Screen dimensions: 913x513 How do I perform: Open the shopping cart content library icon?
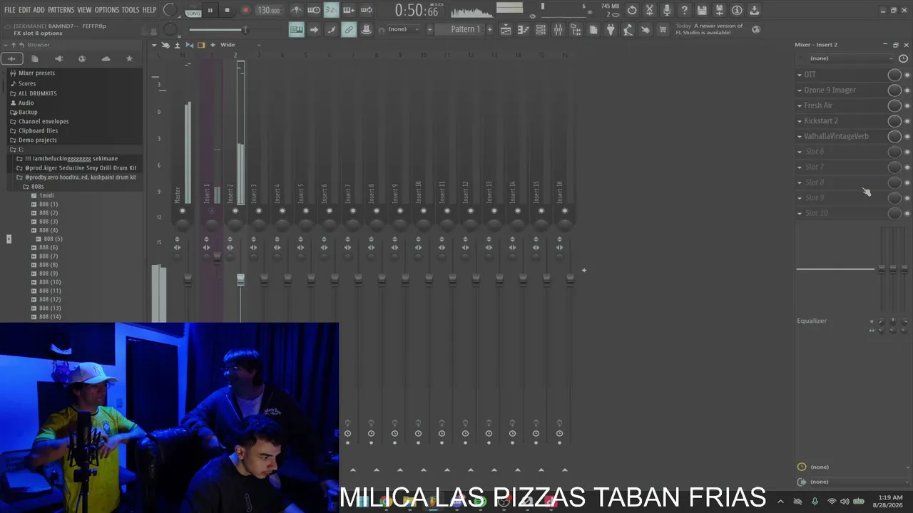point(663,29)
